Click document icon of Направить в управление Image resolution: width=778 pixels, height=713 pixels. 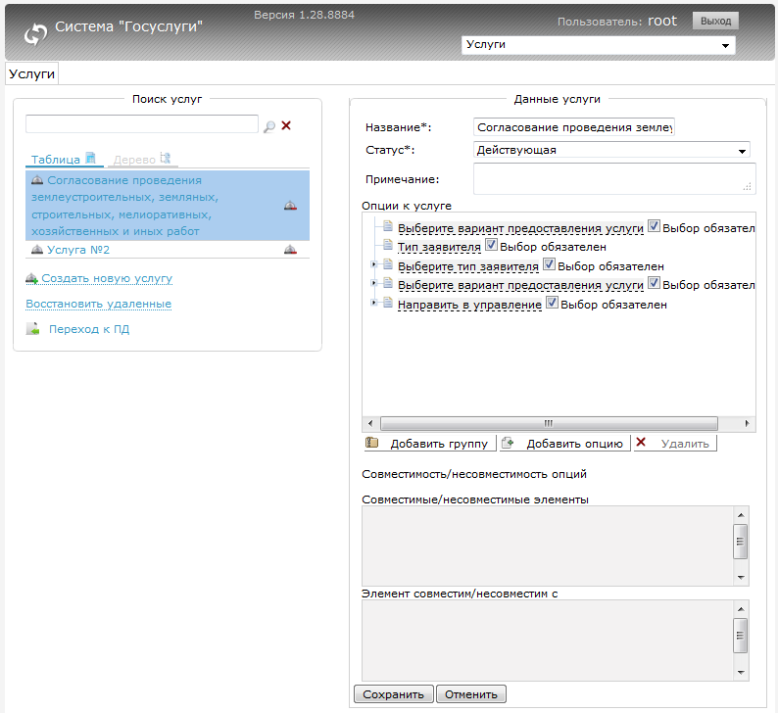pyautogui.click(x=388, y=303)
